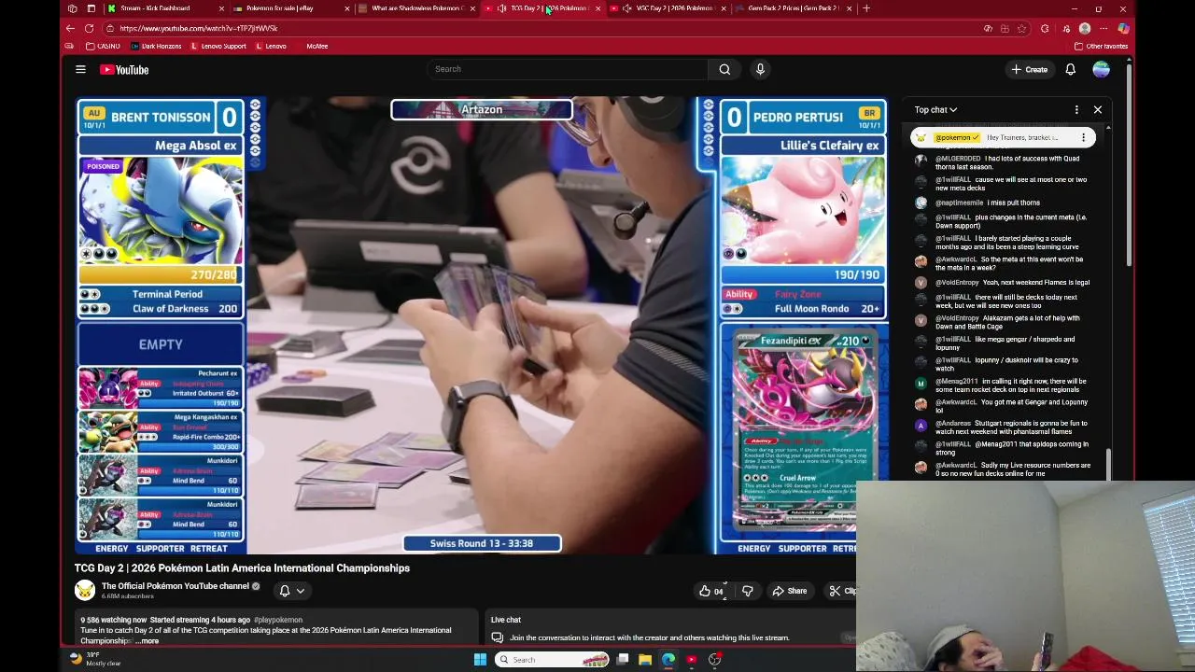Open the browser profile icon
The width and height of the screenshot is (1195, 672).
click(1085, 29)
